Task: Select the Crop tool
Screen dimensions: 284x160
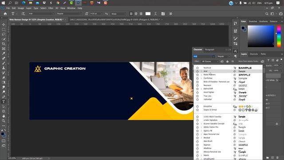Action: coord(4,44)
